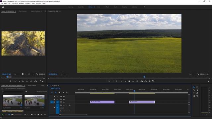The height and width of the screenshot is (119, 212).
Task: Go to Out point in Program monitor
Action: (x=137, y=81)
